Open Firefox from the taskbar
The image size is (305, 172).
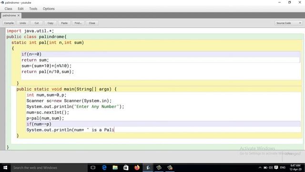click(137, 168)
